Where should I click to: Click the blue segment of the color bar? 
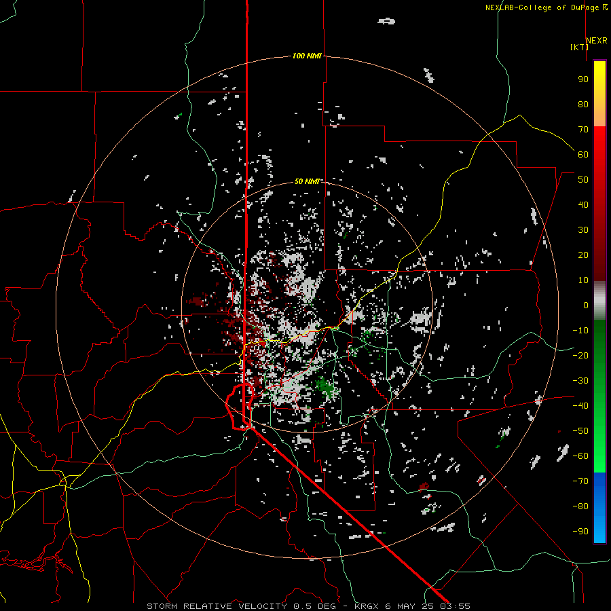(x=599, y=508)
